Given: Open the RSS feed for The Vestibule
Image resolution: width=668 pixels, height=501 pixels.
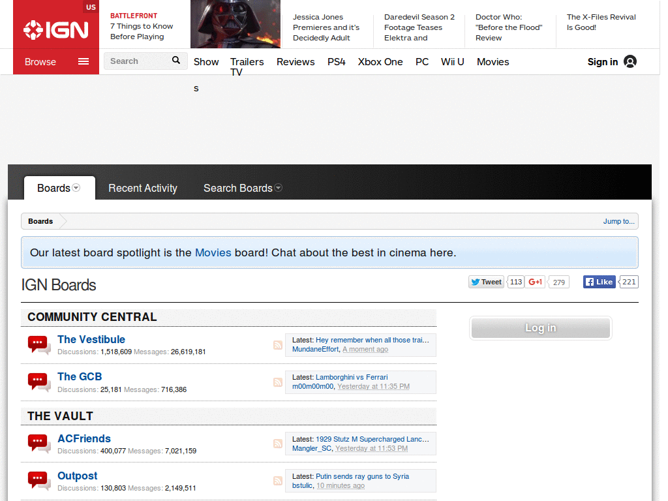Looking at the screenshot, I should pyautogui.click(x=277, y=345).
